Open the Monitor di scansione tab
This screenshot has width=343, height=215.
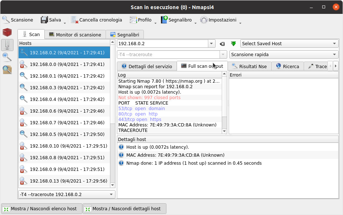75,35
